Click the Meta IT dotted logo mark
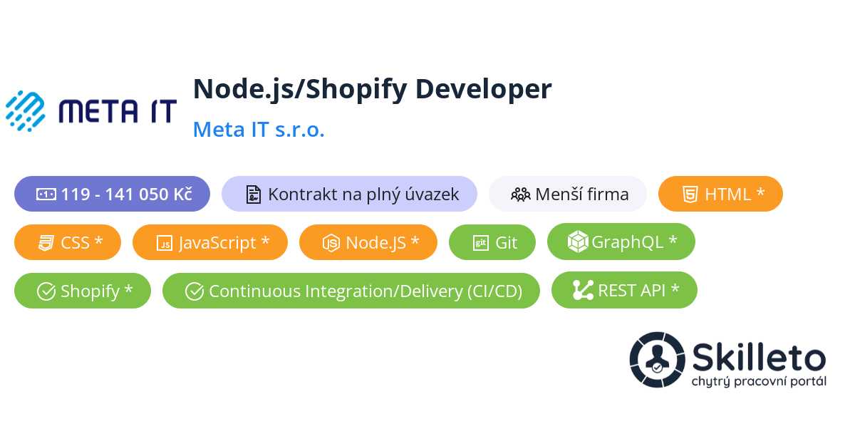 pos(26,109)
